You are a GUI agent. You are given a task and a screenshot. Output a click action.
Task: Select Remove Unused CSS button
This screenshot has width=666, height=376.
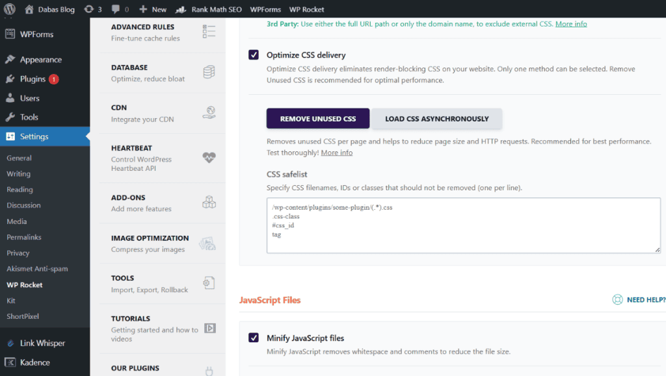click(x=317, y=119)
